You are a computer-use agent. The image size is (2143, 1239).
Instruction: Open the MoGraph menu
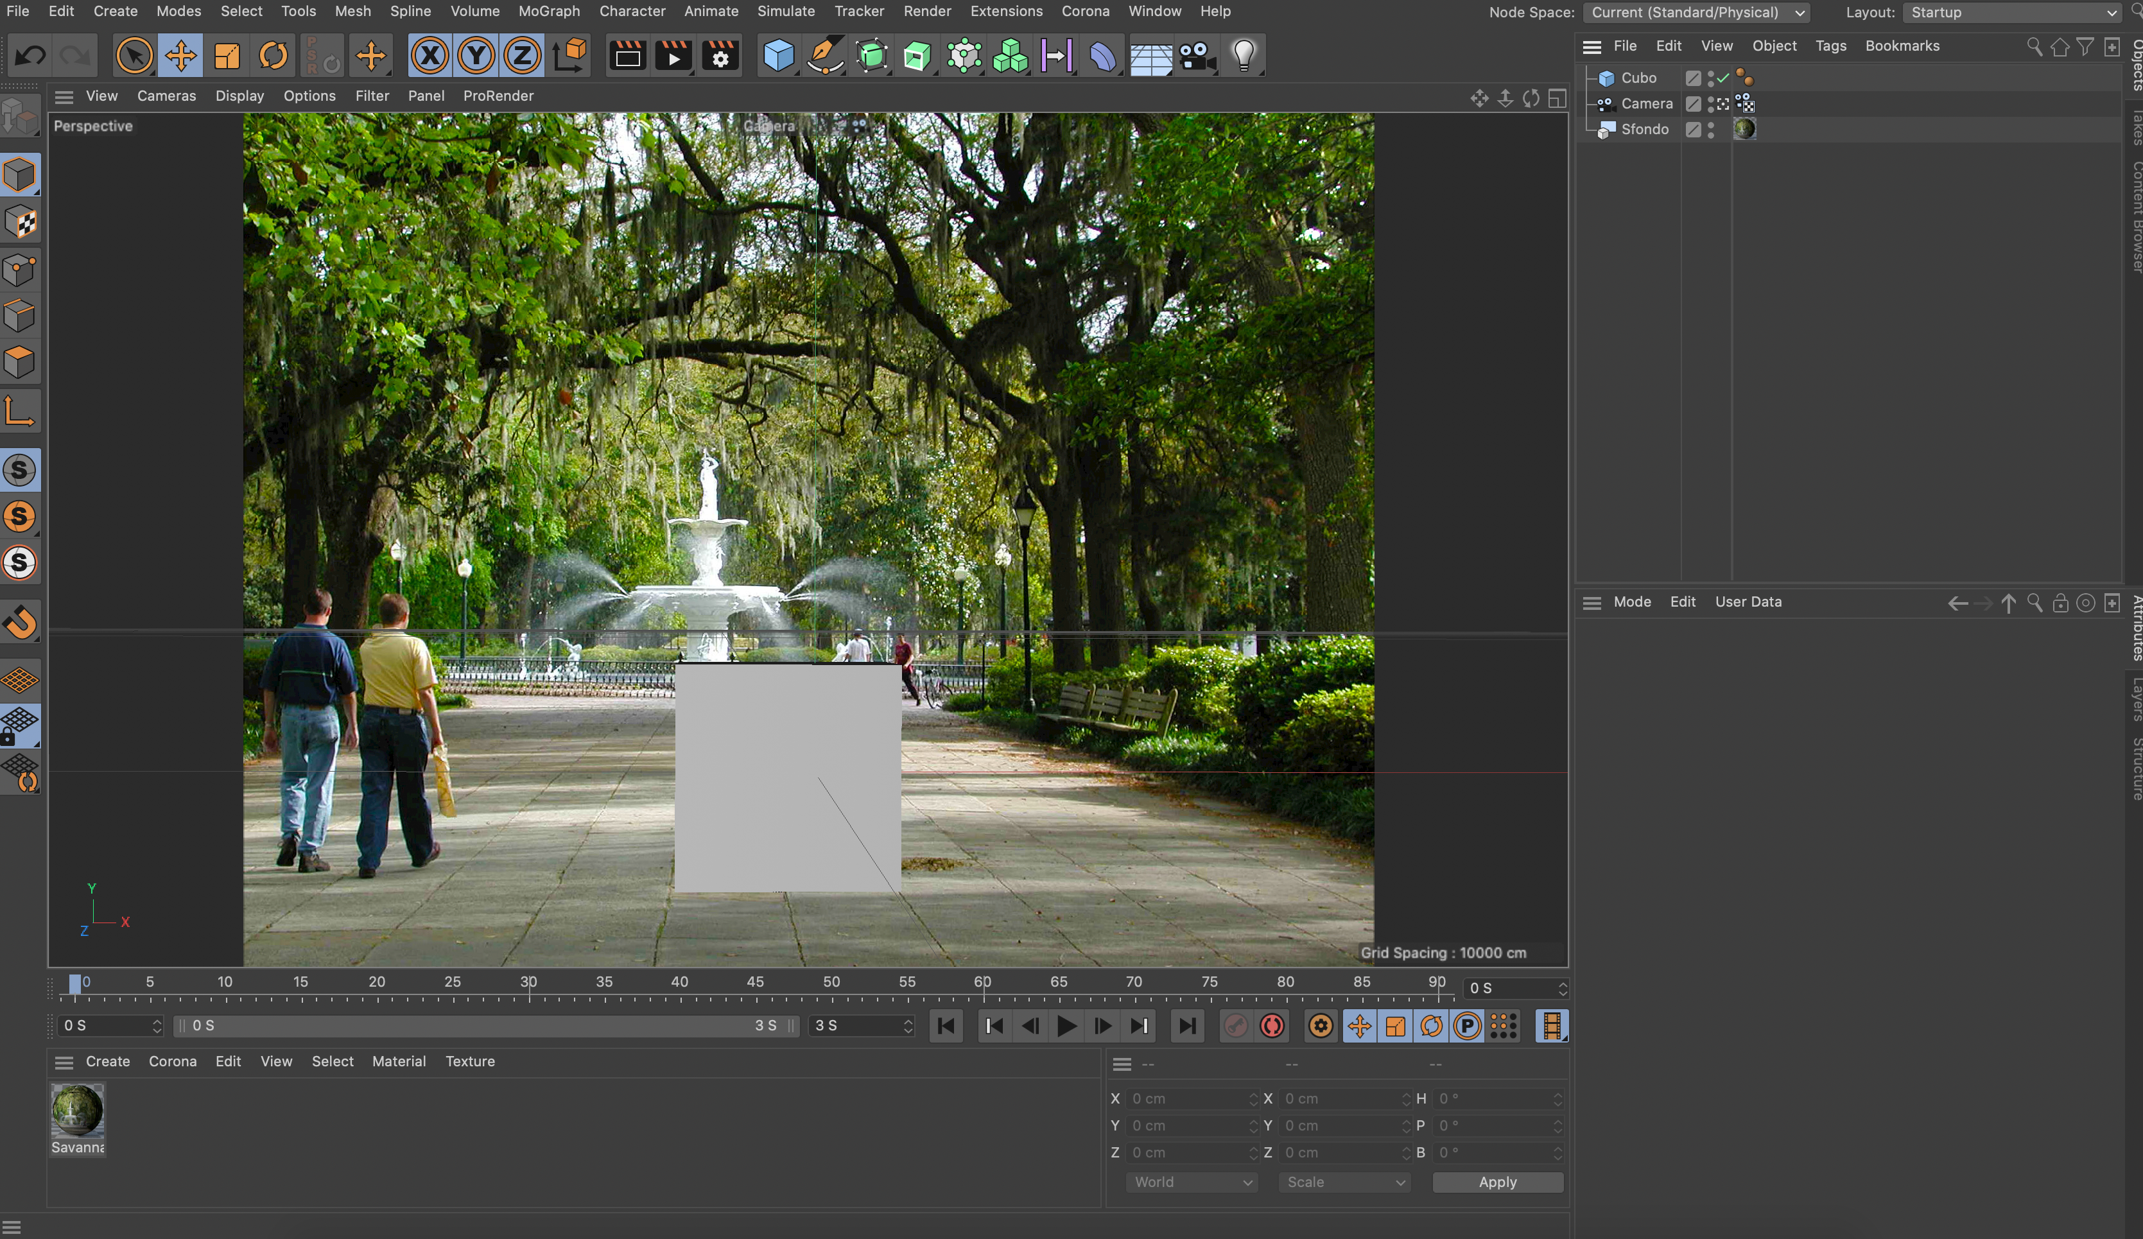pos(548,11)
